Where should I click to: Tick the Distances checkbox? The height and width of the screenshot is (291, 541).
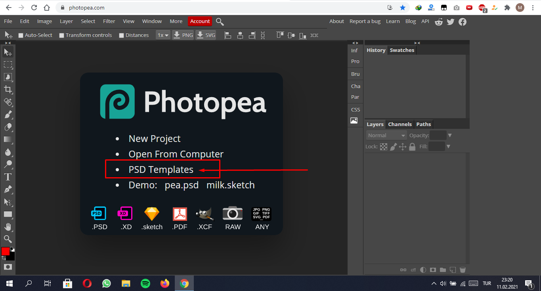122,35
